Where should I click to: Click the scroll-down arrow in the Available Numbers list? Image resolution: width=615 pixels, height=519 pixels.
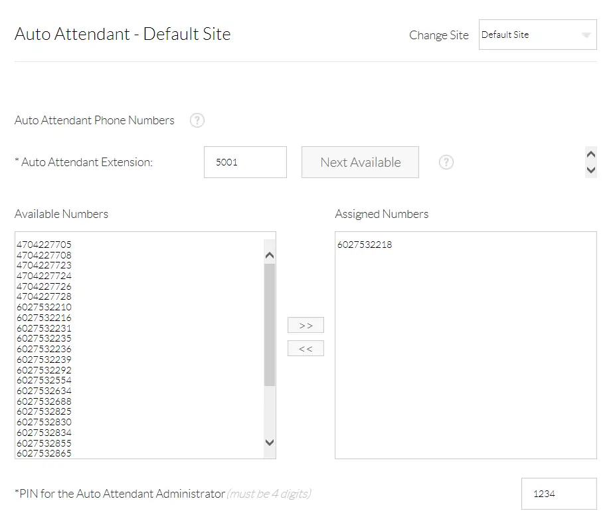point(269,442)
